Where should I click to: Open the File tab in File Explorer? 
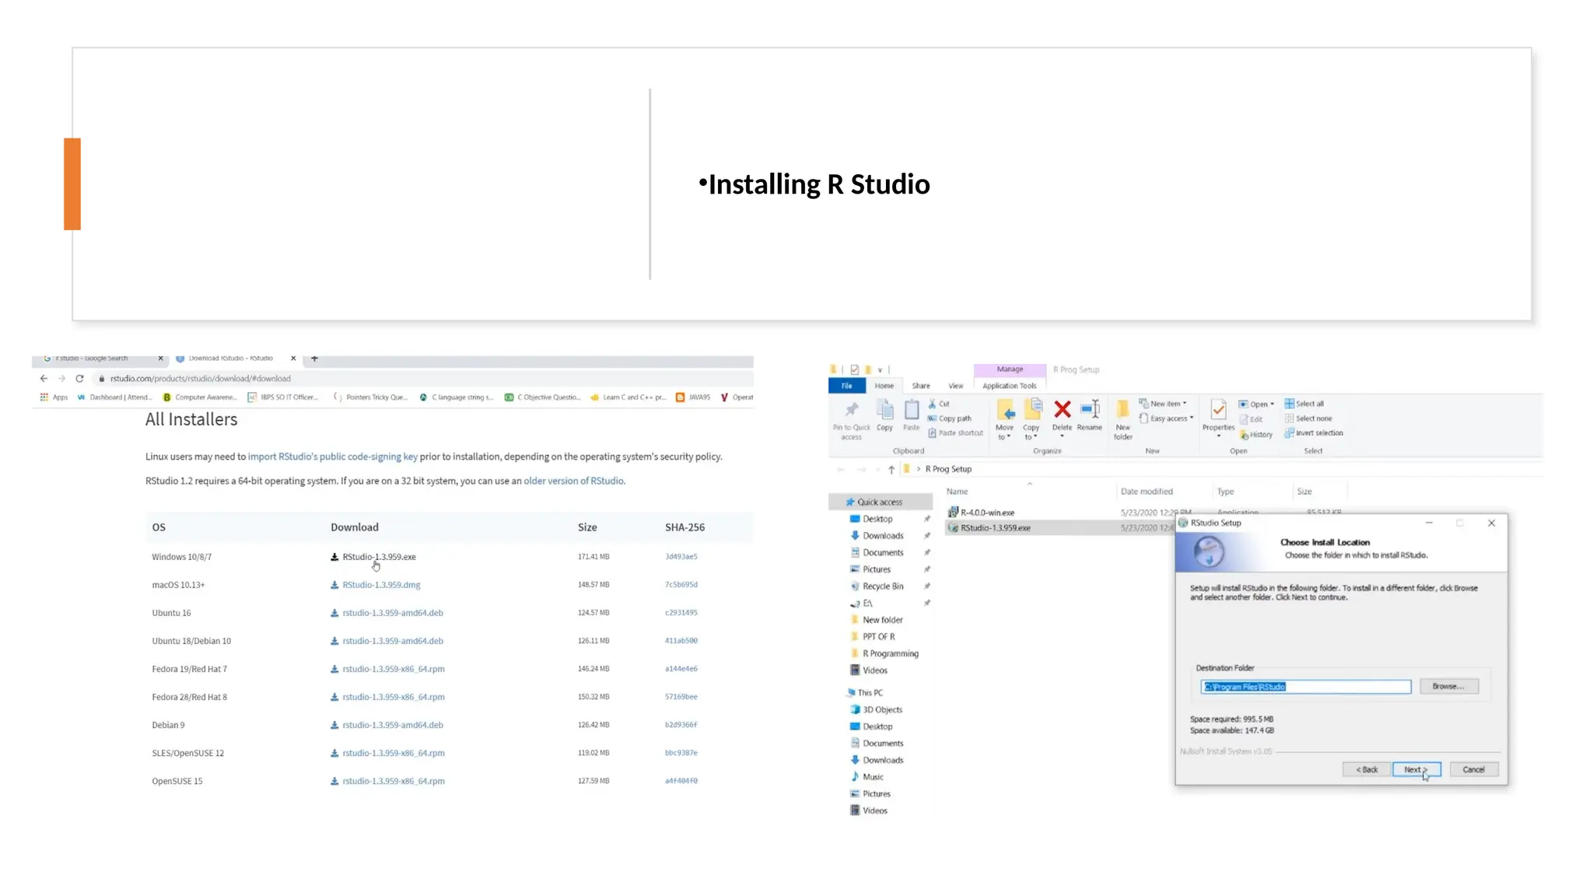click(847, 386)
